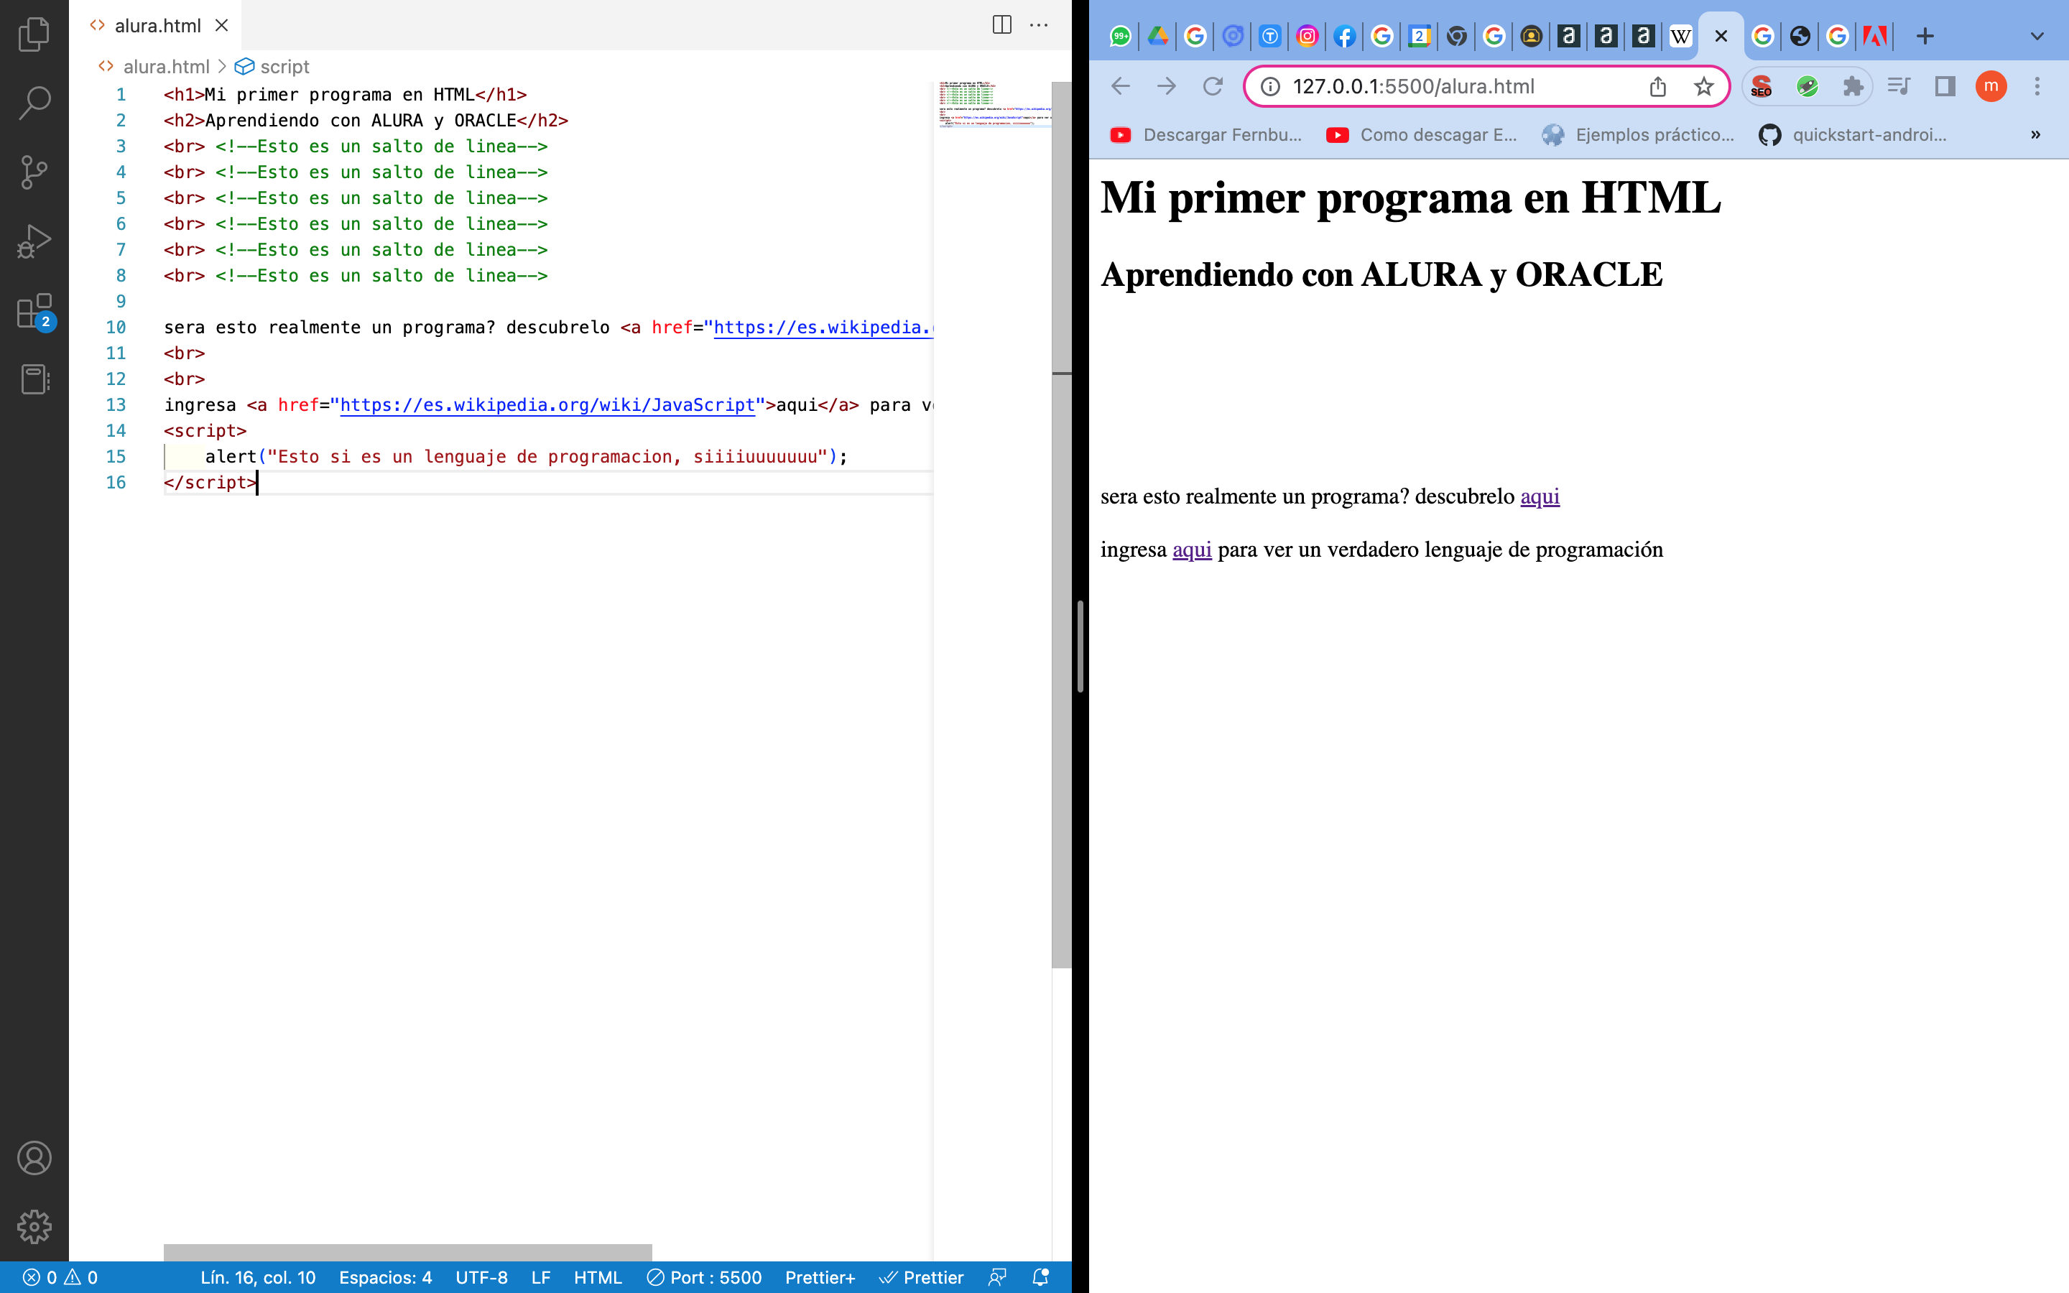Change file encoding via UTF-8
The width and height of the screenshot is (2069, 1293).
pyautogui.click(x=481, y=1278)
